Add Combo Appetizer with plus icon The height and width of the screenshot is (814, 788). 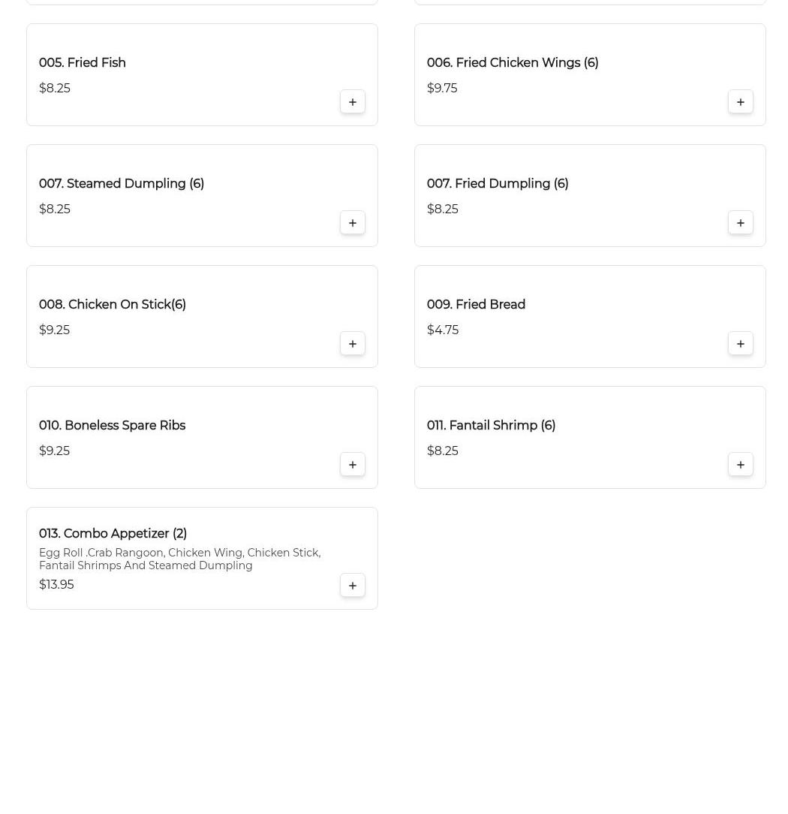click(352, 586)
